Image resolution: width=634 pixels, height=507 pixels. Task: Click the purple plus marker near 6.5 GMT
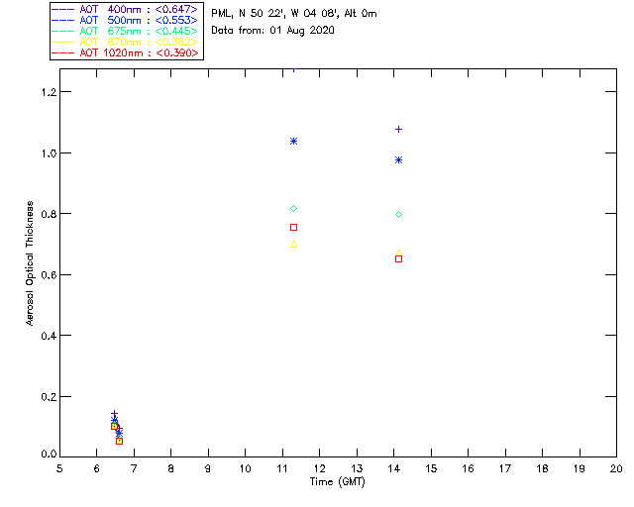click(x=115, y=414)
